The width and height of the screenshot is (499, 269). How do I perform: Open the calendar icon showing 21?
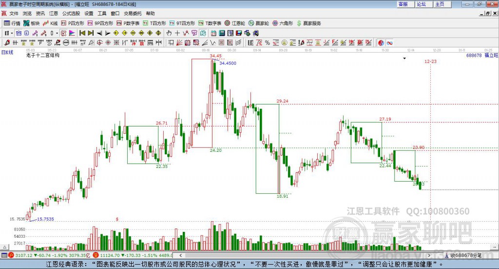tap(213, 33)
